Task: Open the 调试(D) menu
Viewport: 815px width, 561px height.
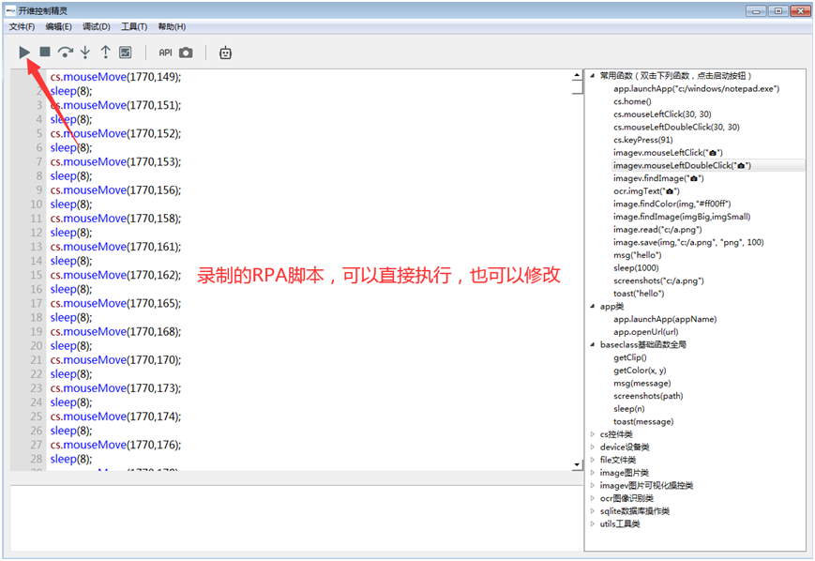Action: coord(97,26)
